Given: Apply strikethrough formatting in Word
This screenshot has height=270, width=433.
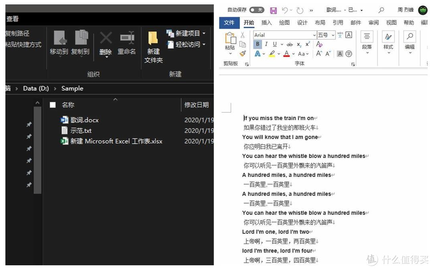Looking at the screenshot, I should (289, 44).
